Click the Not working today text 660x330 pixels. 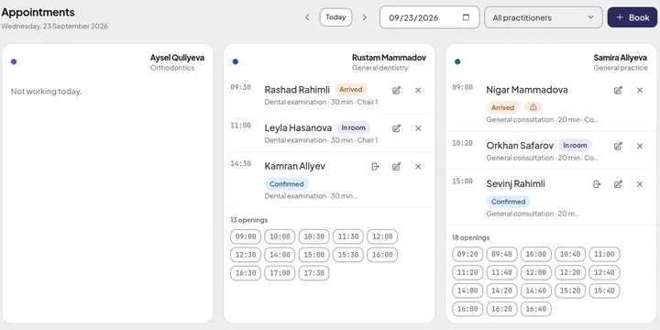point(47,92)
